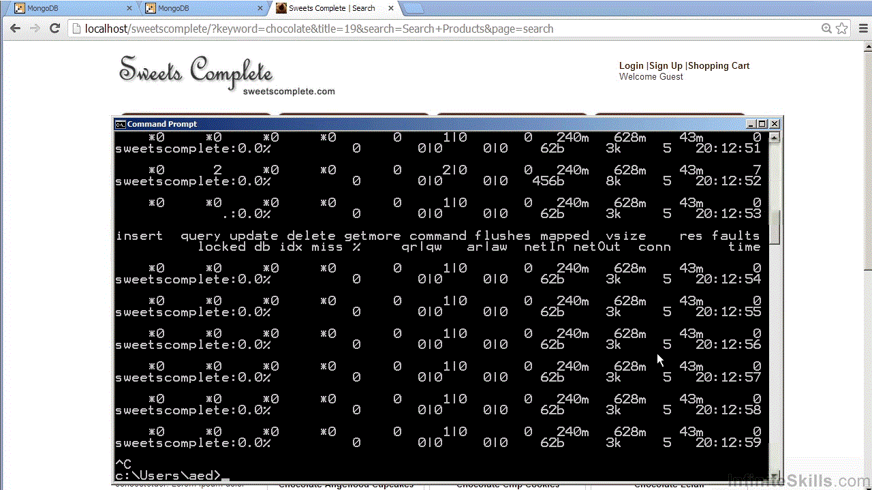Click the netIn value 456b
This screenshot has width=872, height=490.
coord(548,181)
